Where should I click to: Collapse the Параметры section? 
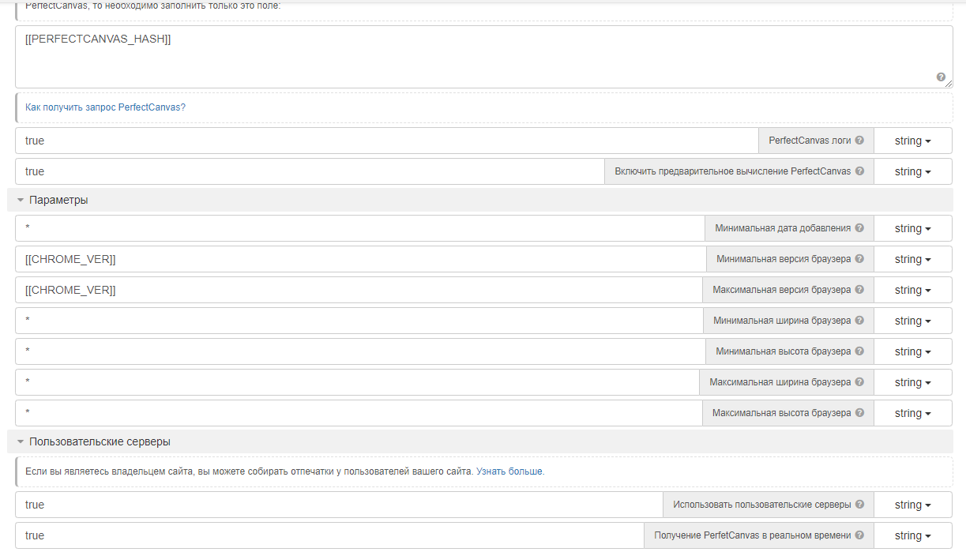point(21,201)
